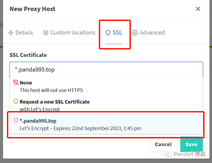Click the pink shield beside *.panda995.top
This screenshot has width=212, height=163.
16,120
